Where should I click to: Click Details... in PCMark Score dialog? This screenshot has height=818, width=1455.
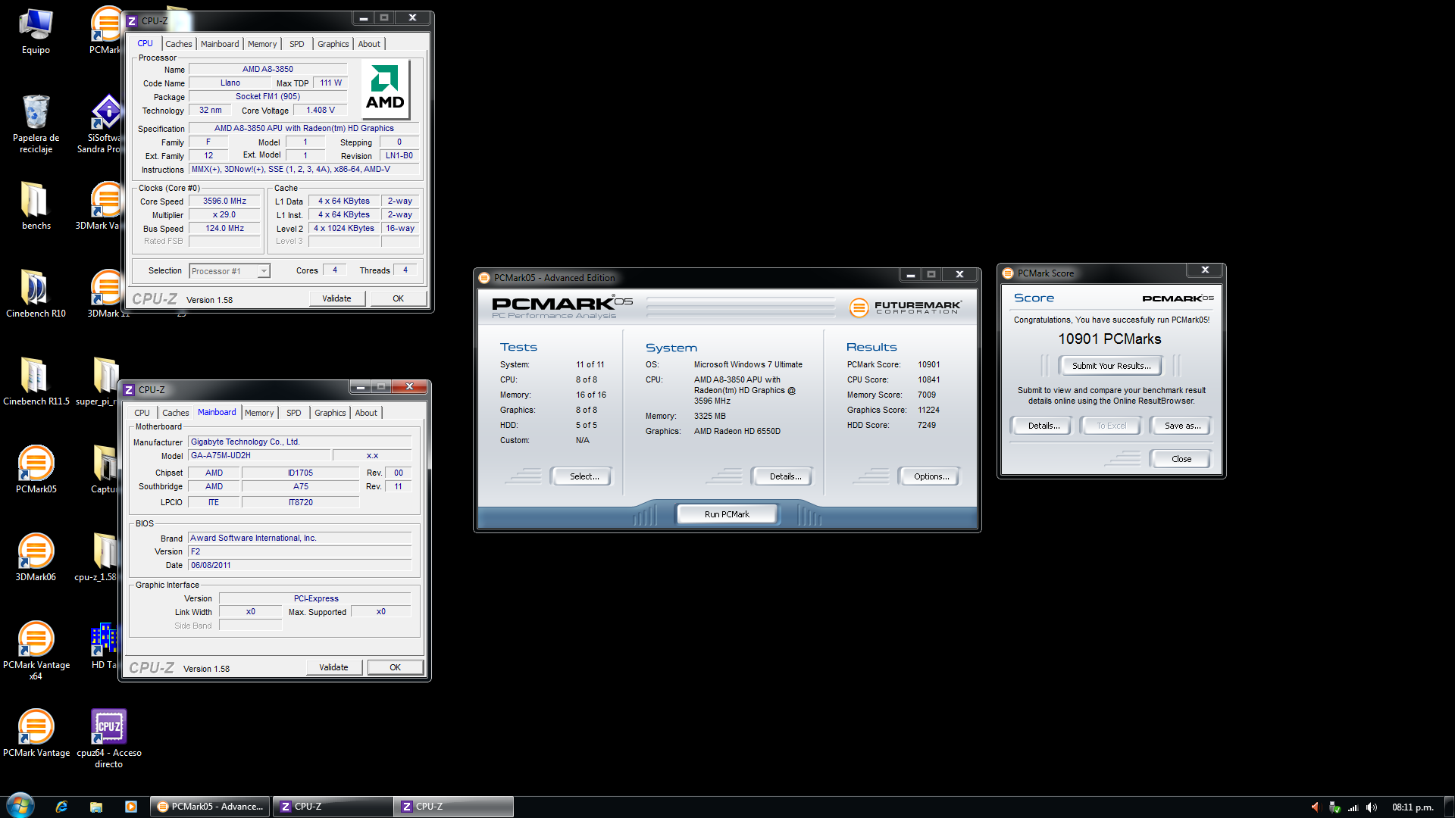[1044, 426]
